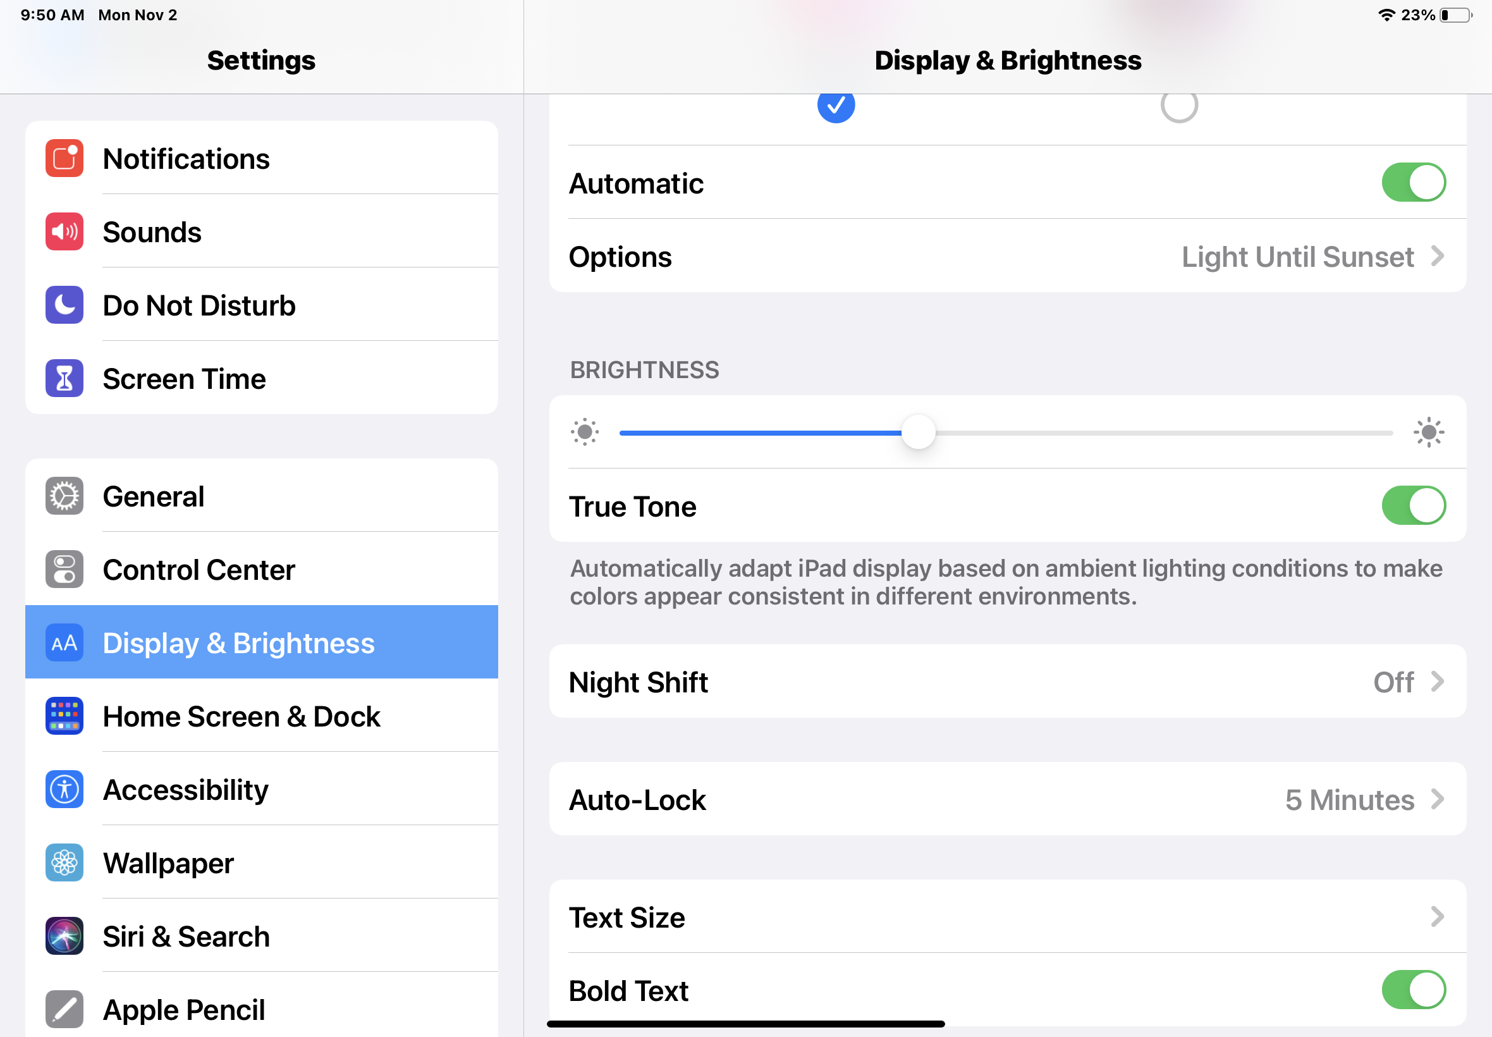Open Options showing Light Until Sunset
The height and width of the screenshot is (1037, 1492).
(x=1007, y=257)
